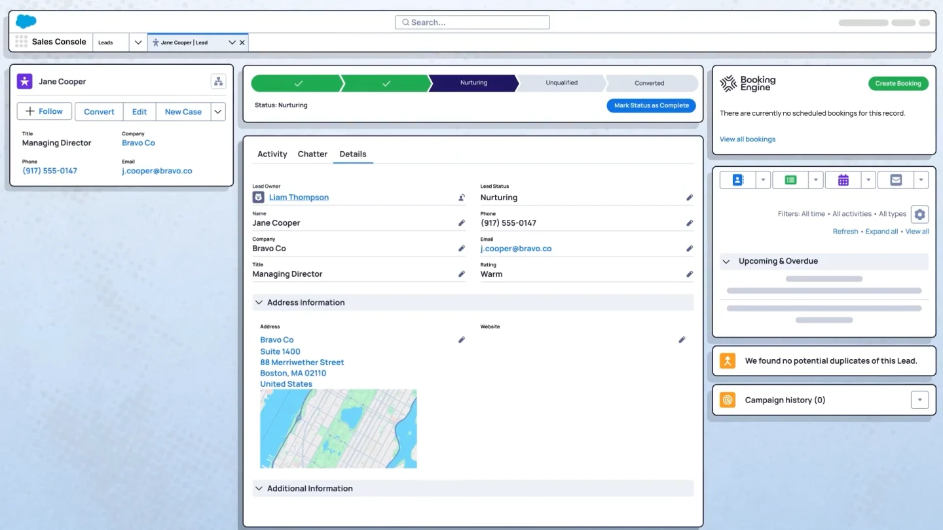Click the (917) 555-0147 phone link in header card
The image size is (943, 530).
[50, 171]
